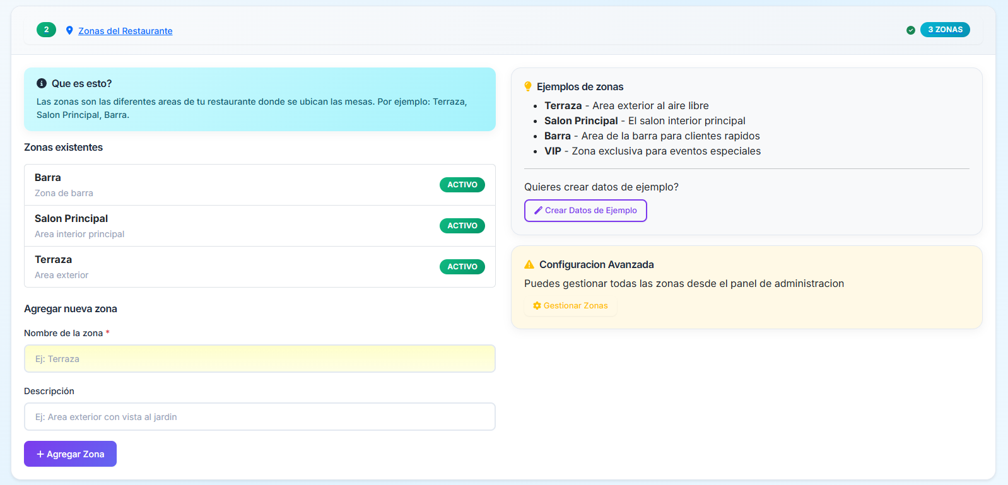Screen dimensions: 1008x485
Task: Click the green step 2 badge
Action: click(46, 30)
